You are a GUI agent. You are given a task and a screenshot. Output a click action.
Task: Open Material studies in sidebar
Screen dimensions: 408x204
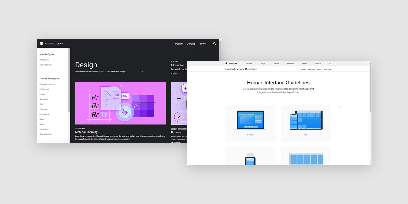tap(46, 65)
